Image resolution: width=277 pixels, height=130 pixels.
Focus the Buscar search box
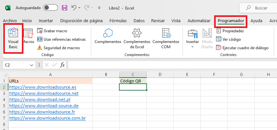(258, 8)
